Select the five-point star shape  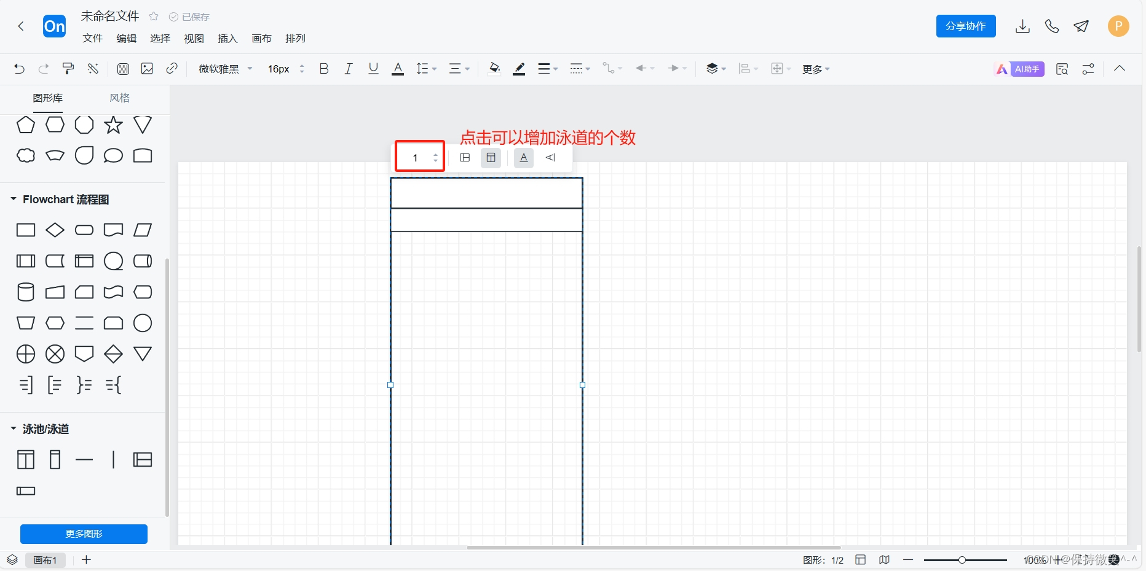[x=113, y=125]
